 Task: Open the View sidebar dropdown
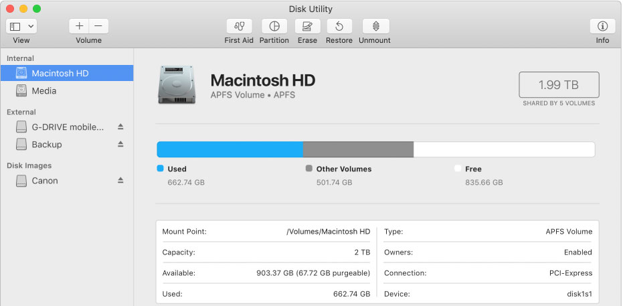tap(21, 26)
